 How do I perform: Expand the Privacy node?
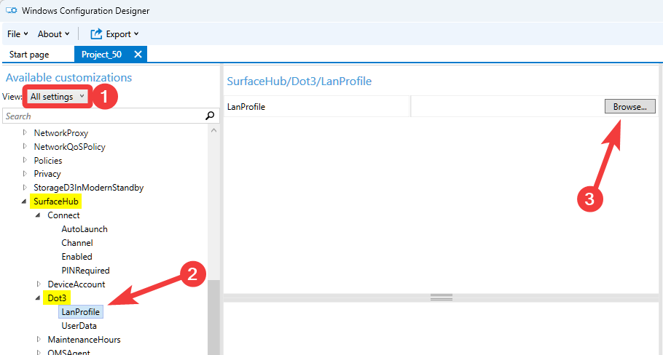coord(25,174)
